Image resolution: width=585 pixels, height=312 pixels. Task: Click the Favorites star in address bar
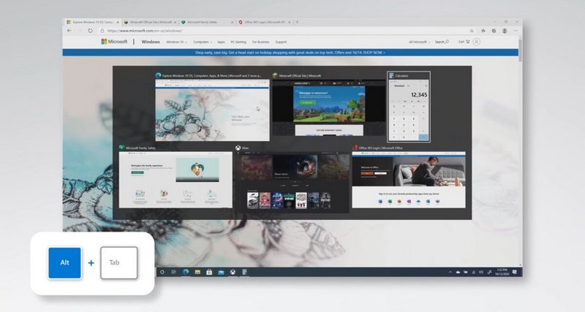(472, 31)
